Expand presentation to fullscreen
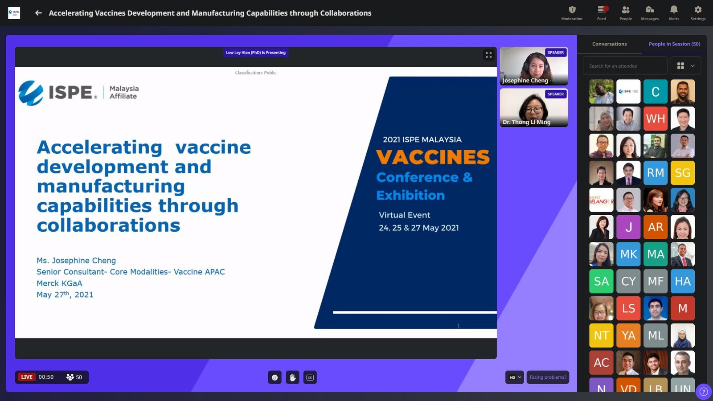713x401 pixels. tap(488, 55)
